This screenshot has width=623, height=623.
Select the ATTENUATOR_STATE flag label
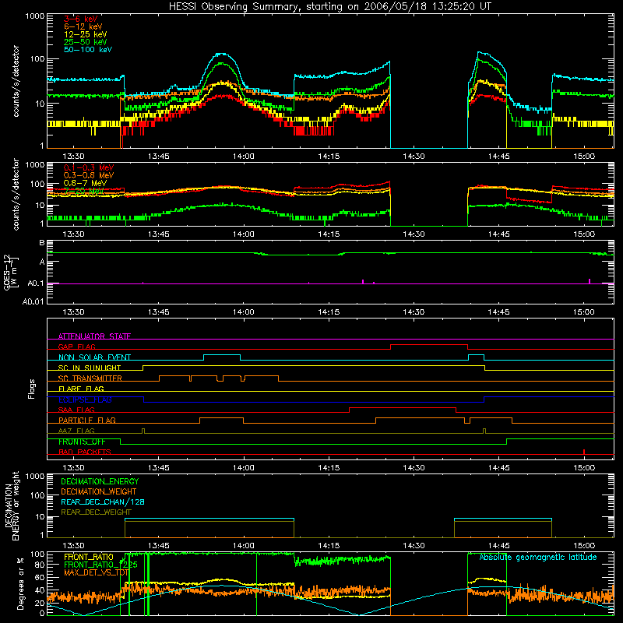tap(94, 336)
